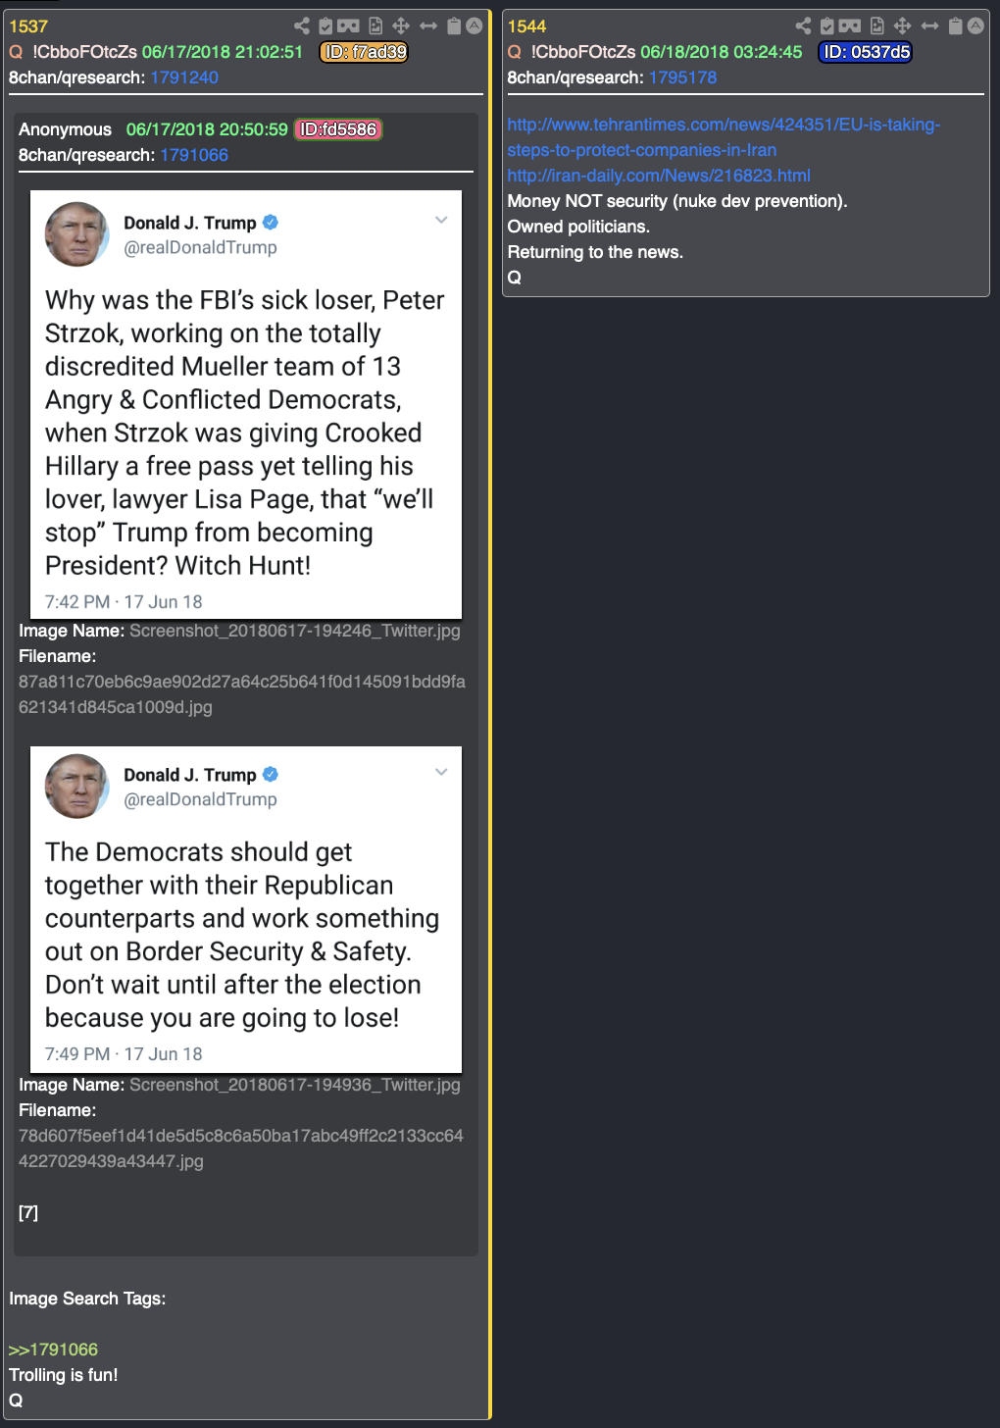1000x1428 pixels.
Task: Open VR goggles view icon on post 1537
Action: coord(349,26)
